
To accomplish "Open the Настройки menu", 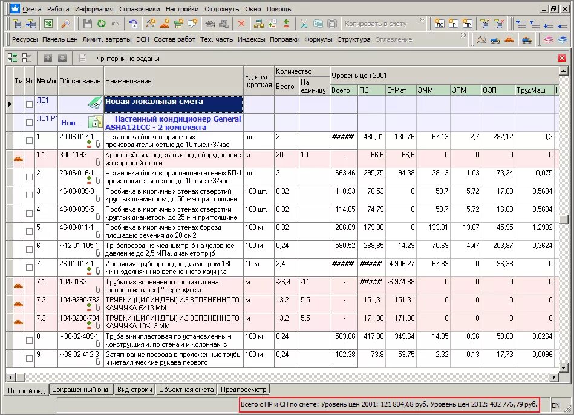I will [181, 9].
